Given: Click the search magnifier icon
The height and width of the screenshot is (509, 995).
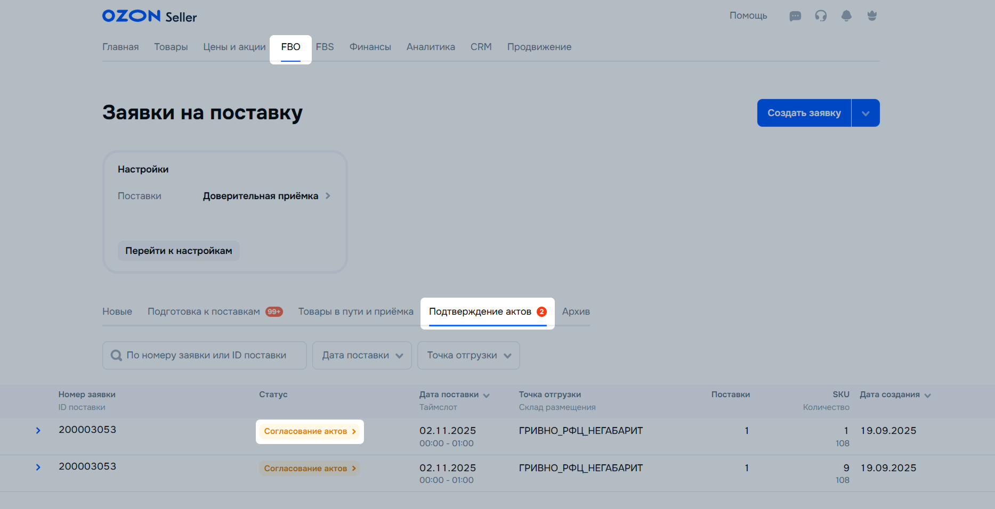Looking at the screenshot, I should [x=116, y=356].
